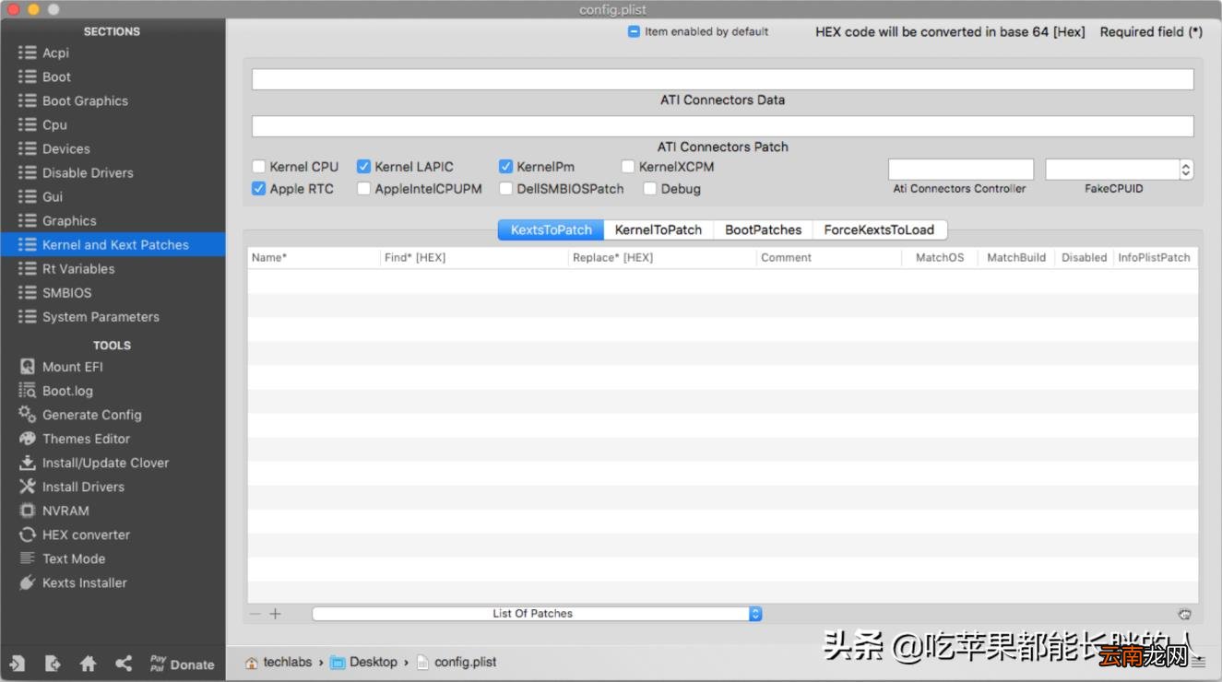This screenshot has width=1222, height=682.
Task: Enable the DellSMBIOSPatch checkbox
Action: pos(506,189)
